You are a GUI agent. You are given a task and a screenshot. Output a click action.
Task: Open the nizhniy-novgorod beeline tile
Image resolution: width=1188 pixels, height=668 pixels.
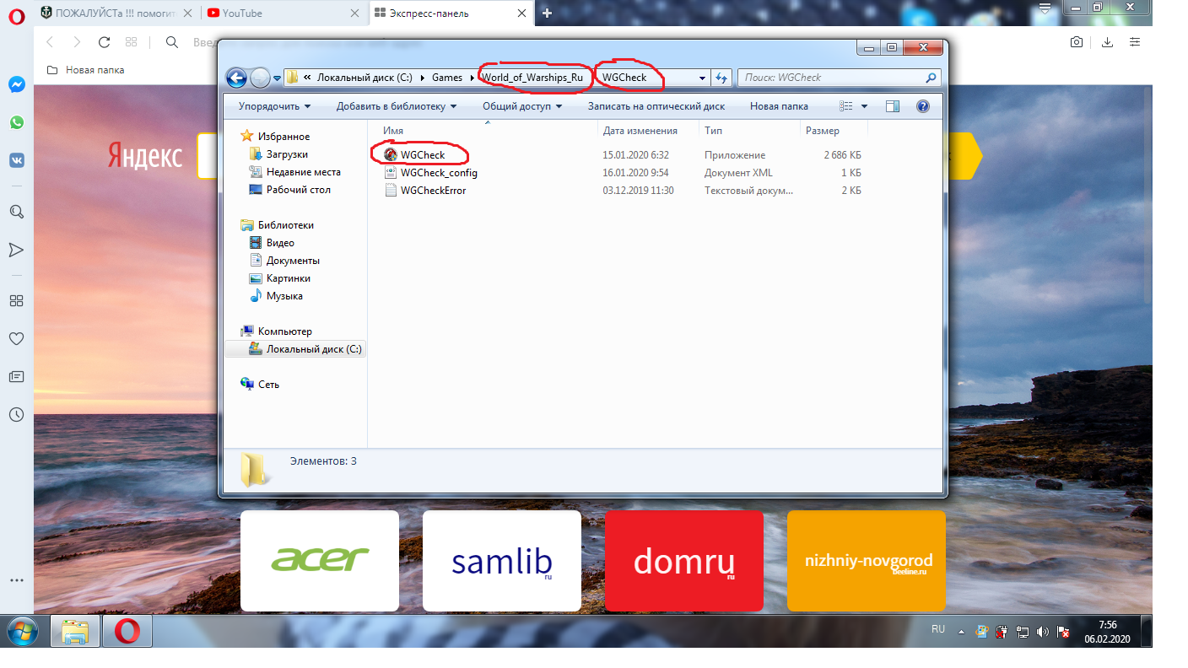(867, 561)
